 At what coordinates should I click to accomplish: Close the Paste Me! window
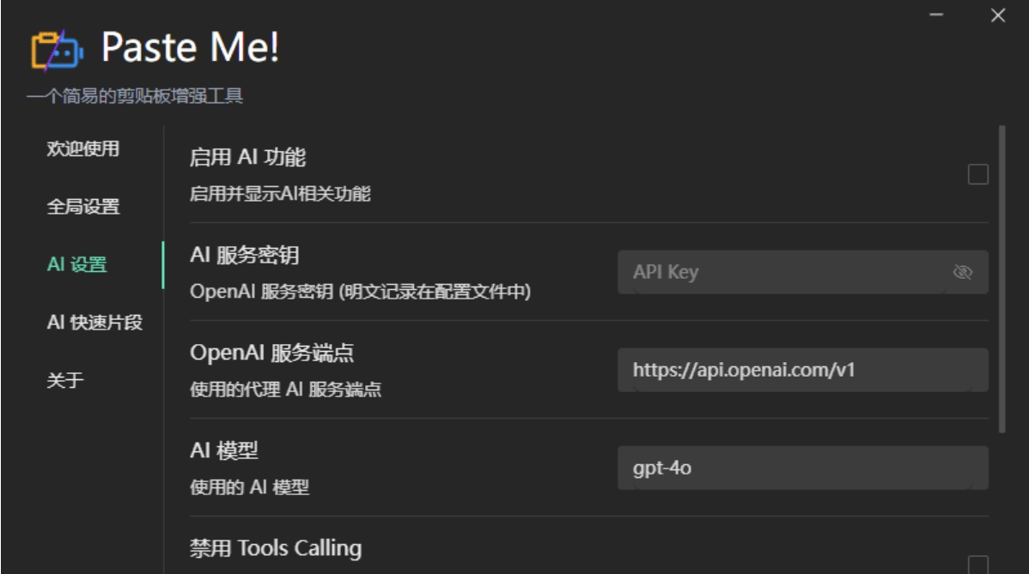(997, 16)
